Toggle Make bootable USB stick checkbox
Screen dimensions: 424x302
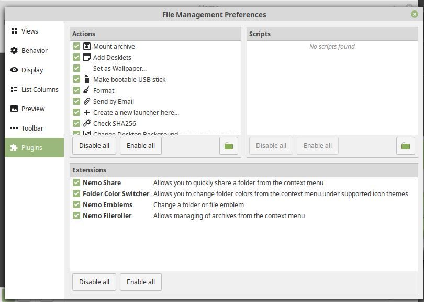tap(76, 79)
